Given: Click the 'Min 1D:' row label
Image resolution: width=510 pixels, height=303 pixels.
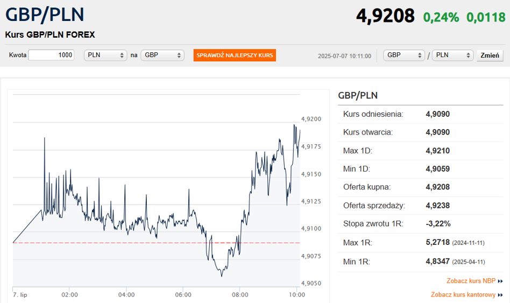Looking at the screenshot, I should click(x=357, y=169).
